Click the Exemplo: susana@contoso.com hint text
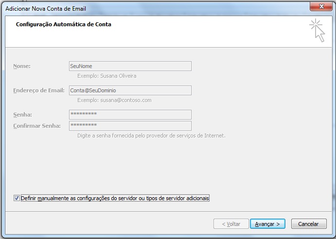The image size is (336, 239). click(x=114, y=100)
